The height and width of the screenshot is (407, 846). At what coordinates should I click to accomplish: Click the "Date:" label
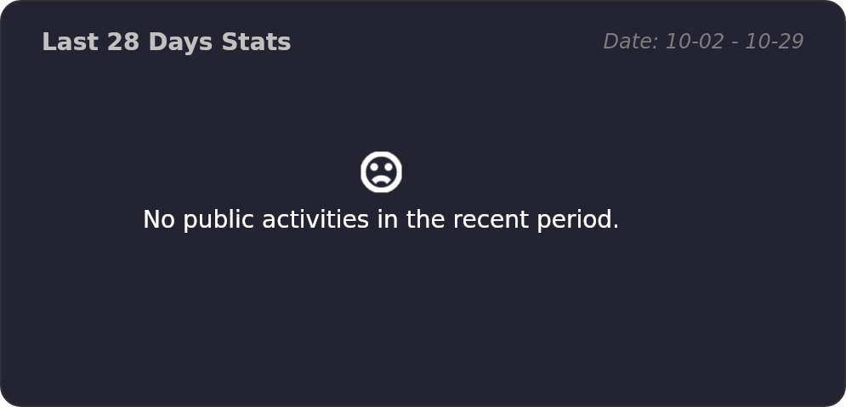630,42
